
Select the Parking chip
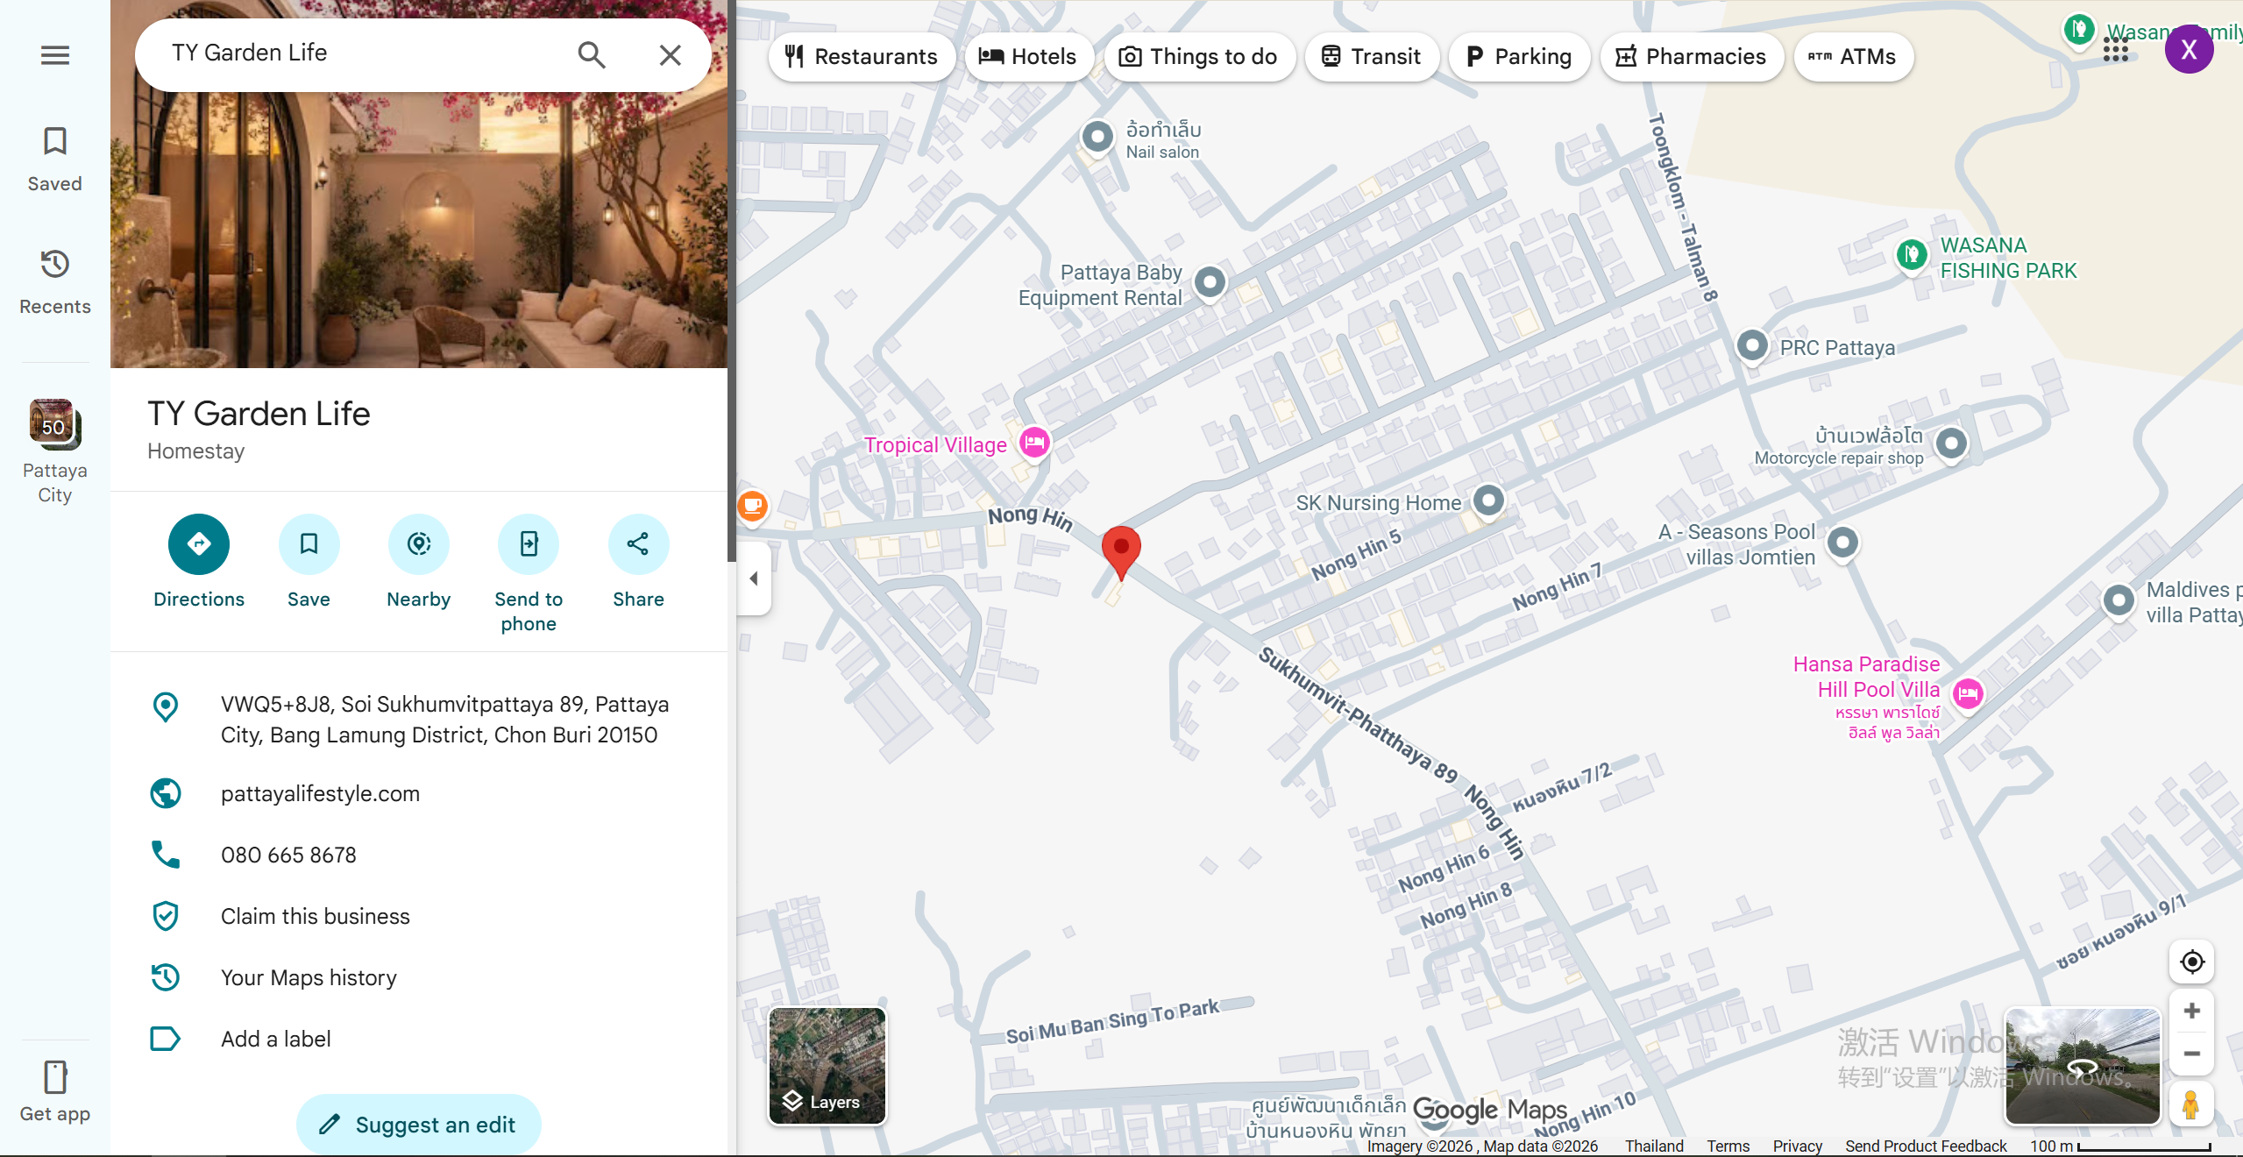tap(1519, 57)
